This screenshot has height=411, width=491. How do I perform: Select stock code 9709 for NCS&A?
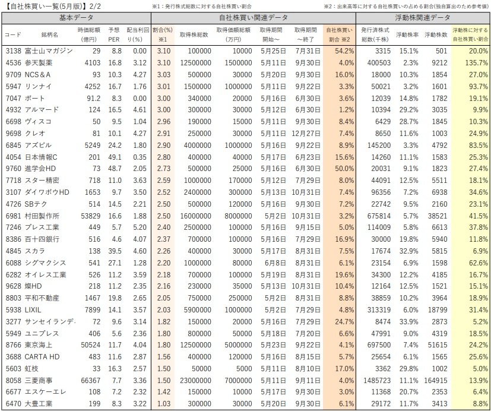click(14, 75)
